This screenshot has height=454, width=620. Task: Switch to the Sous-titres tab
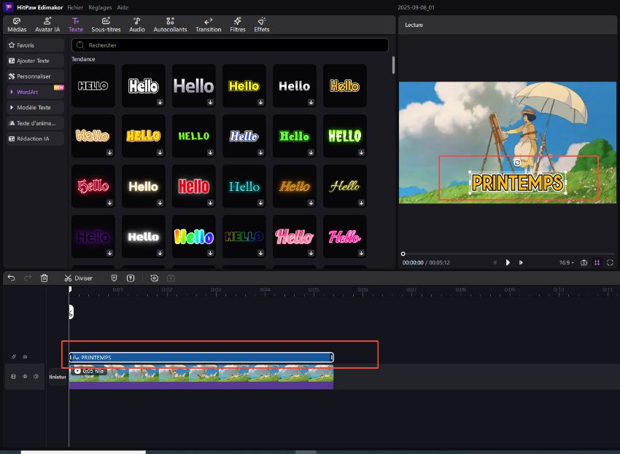tap(106, 25)
